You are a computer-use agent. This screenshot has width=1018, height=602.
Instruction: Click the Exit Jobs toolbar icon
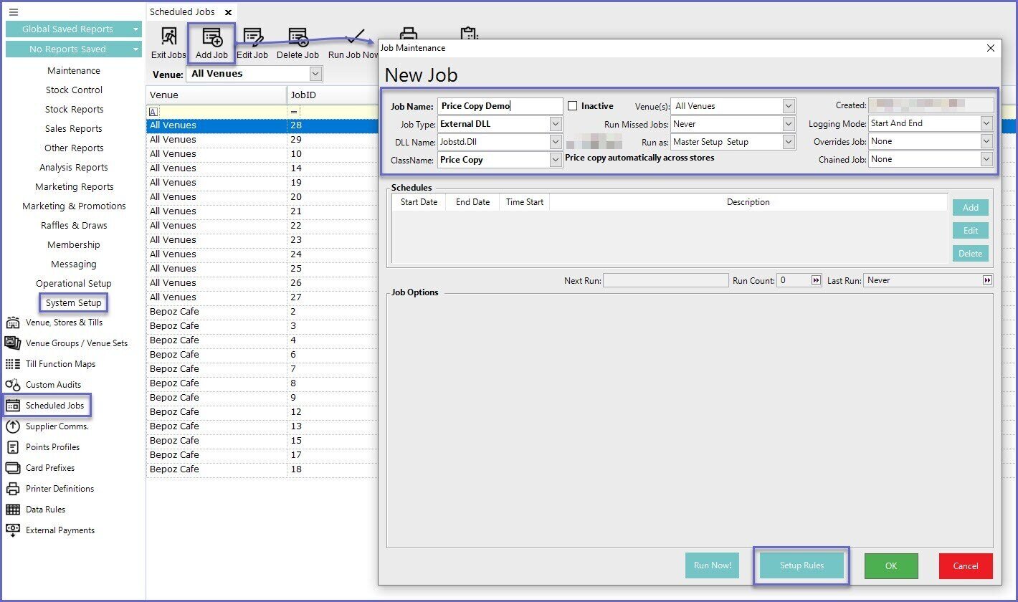(168, 44)
